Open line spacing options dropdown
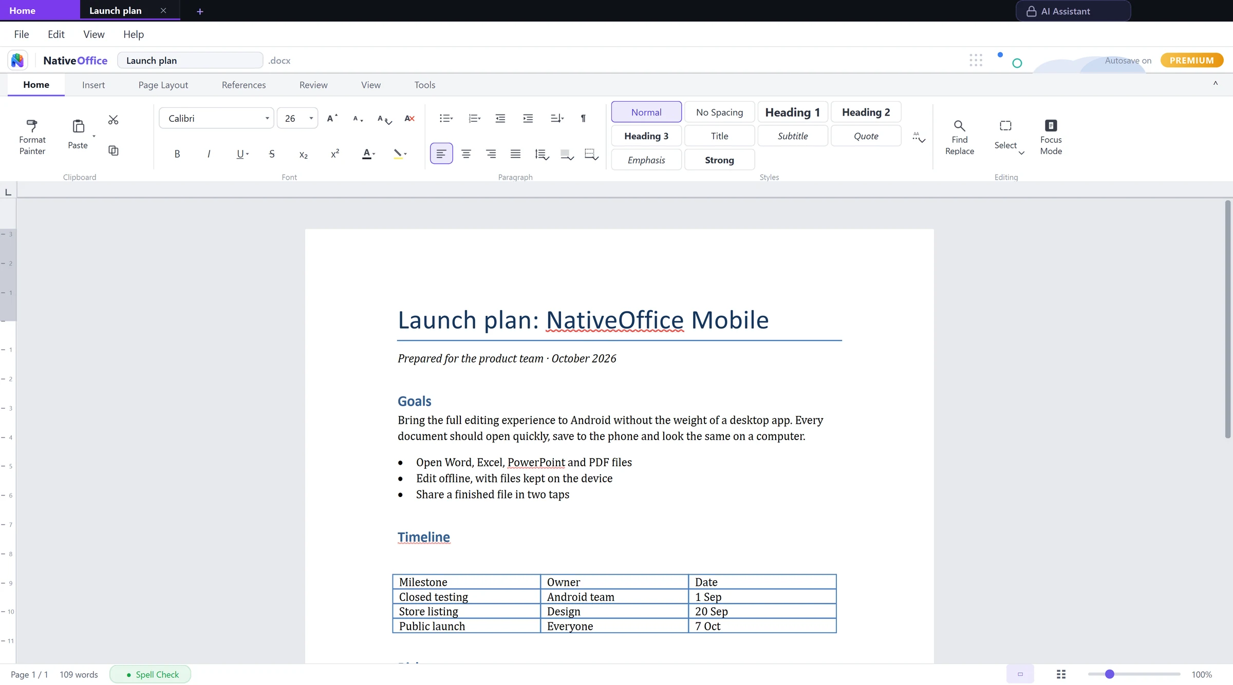 pos(542,154)
